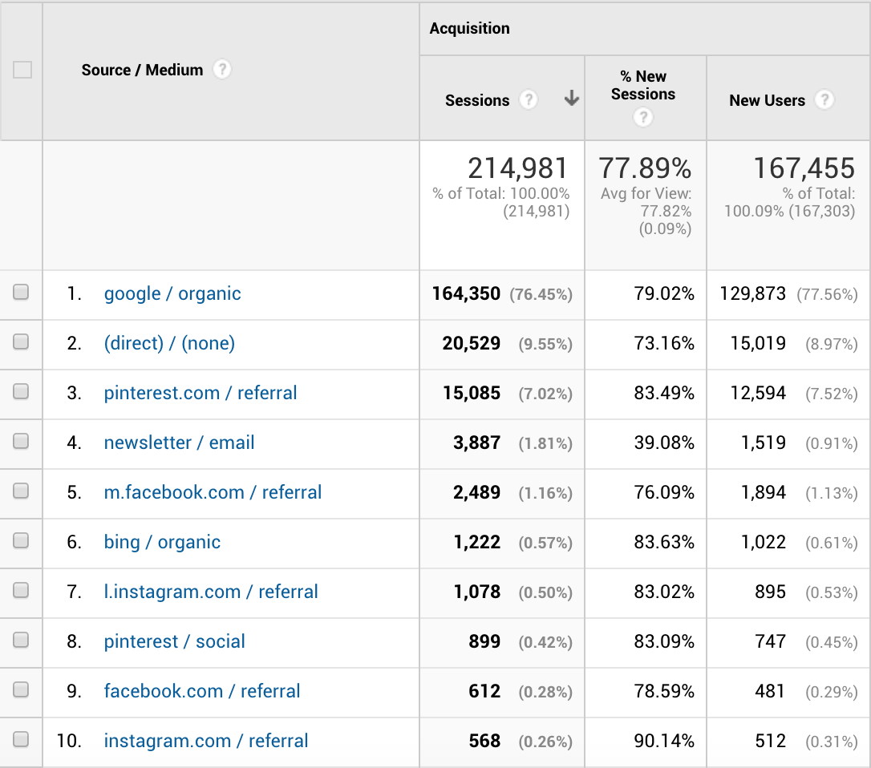The width and height of the screenshot is (871, 768).
Task: Click the Sessions sort descending arrow
Action: click(x=572, y=99)
